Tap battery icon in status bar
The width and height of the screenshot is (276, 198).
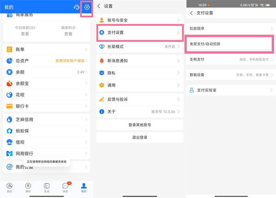(267, 5)
